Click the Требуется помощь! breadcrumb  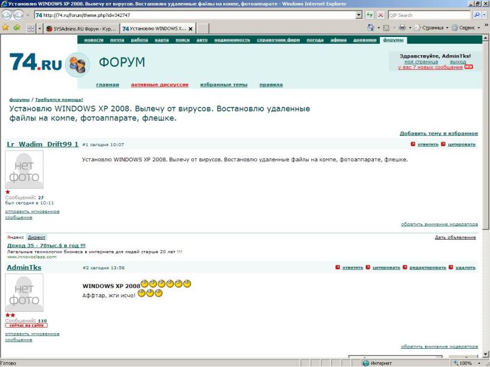pyautogui.click(x=59, y=99)
